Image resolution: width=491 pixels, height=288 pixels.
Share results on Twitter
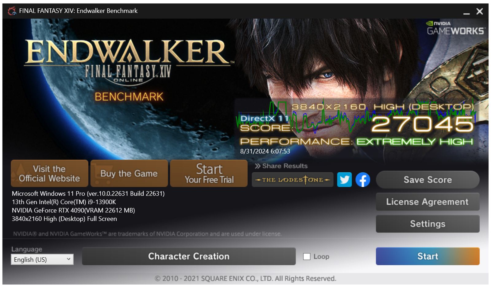click(x=344, y=180)
